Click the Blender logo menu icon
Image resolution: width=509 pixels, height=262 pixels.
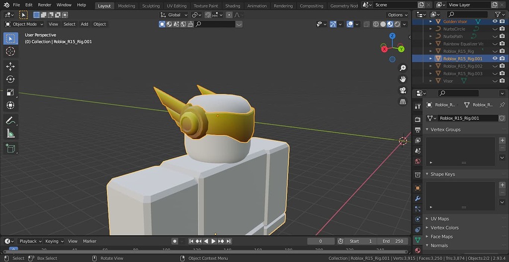(6, 5)
